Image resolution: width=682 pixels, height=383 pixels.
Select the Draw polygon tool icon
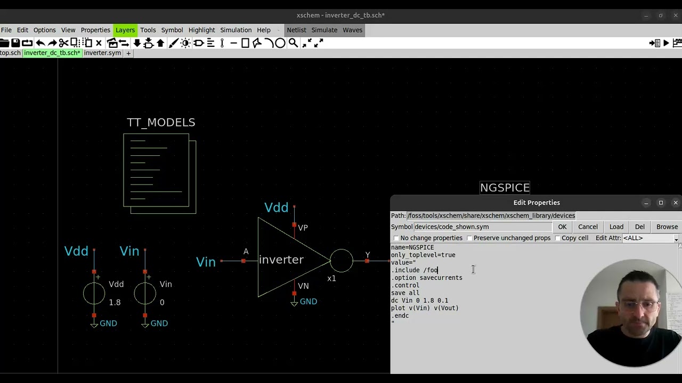tap(257, 43)
